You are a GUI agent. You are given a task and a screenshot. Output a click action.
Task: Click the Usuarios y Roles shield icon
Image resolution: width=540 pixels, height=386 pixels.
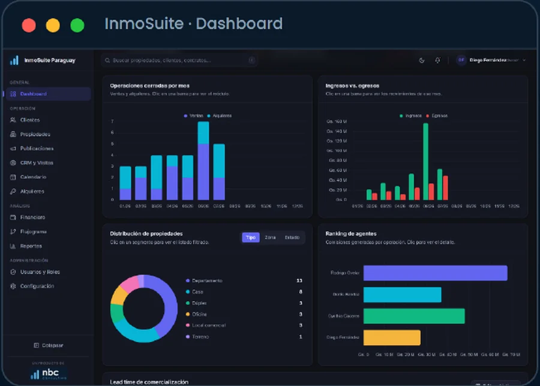13,272
